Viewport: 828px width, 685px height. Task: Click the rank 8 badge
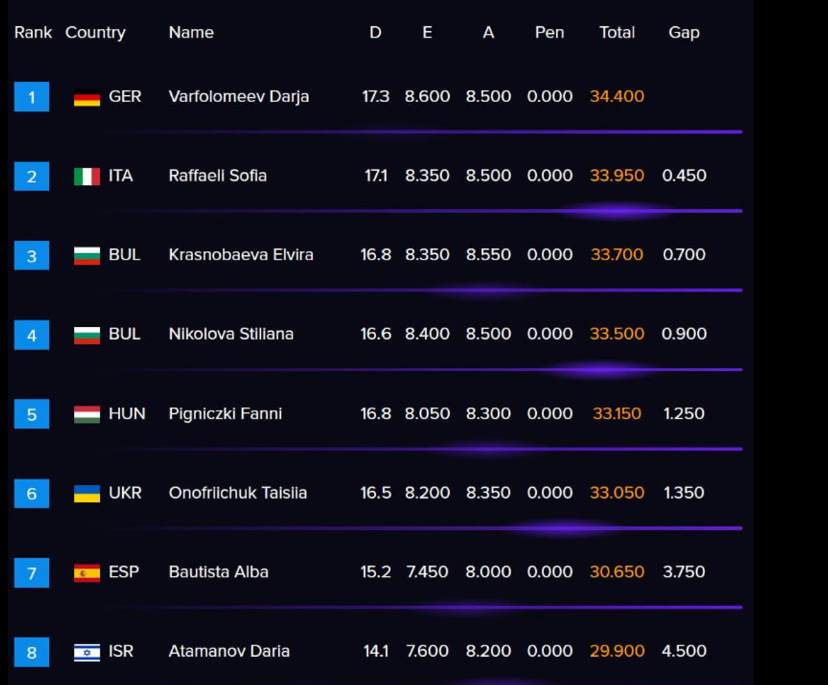[32, 652]
